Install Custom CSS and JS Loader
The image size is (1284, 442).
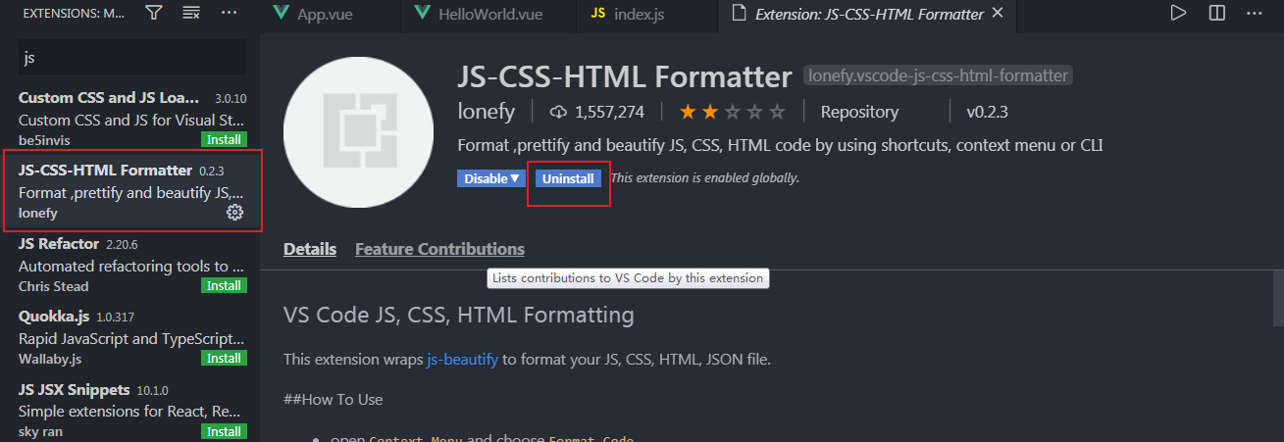coord(224,140)
